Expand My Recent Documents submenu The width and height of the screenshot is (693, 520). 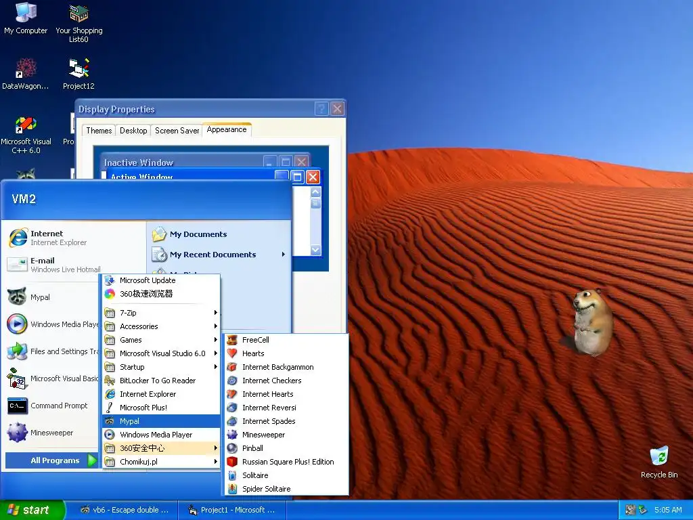point(219,255)
